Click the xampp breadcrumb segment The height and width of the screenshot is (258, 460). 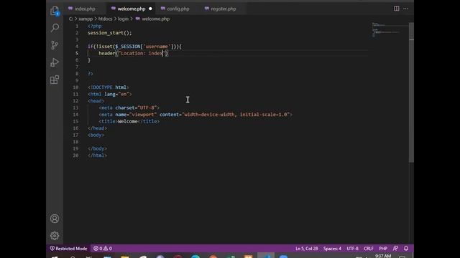pyautogui.click(x=86, y=19)
